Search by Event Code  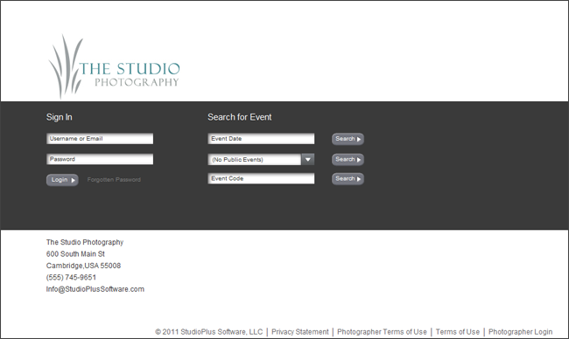pos(348,179)
